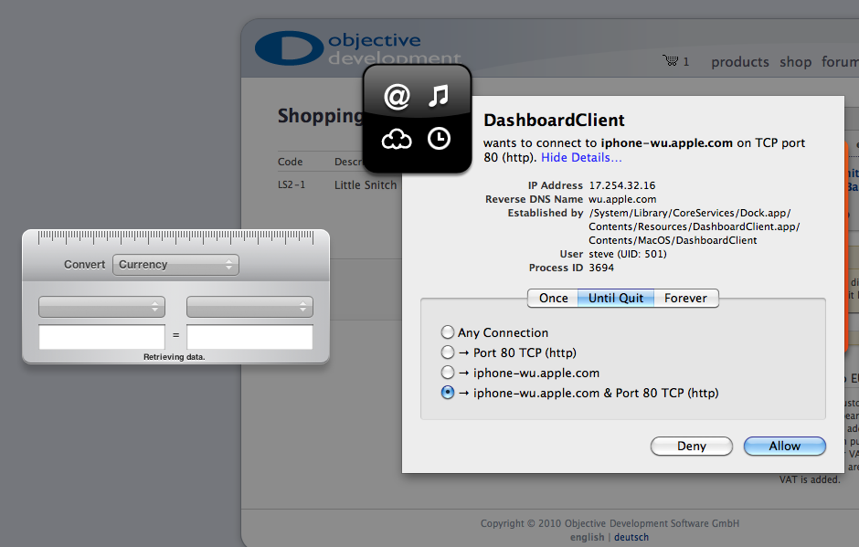Switch to the Until Quit duration tab
The width and height of the screenshot is (859, 547).
(x=616, y=298)
